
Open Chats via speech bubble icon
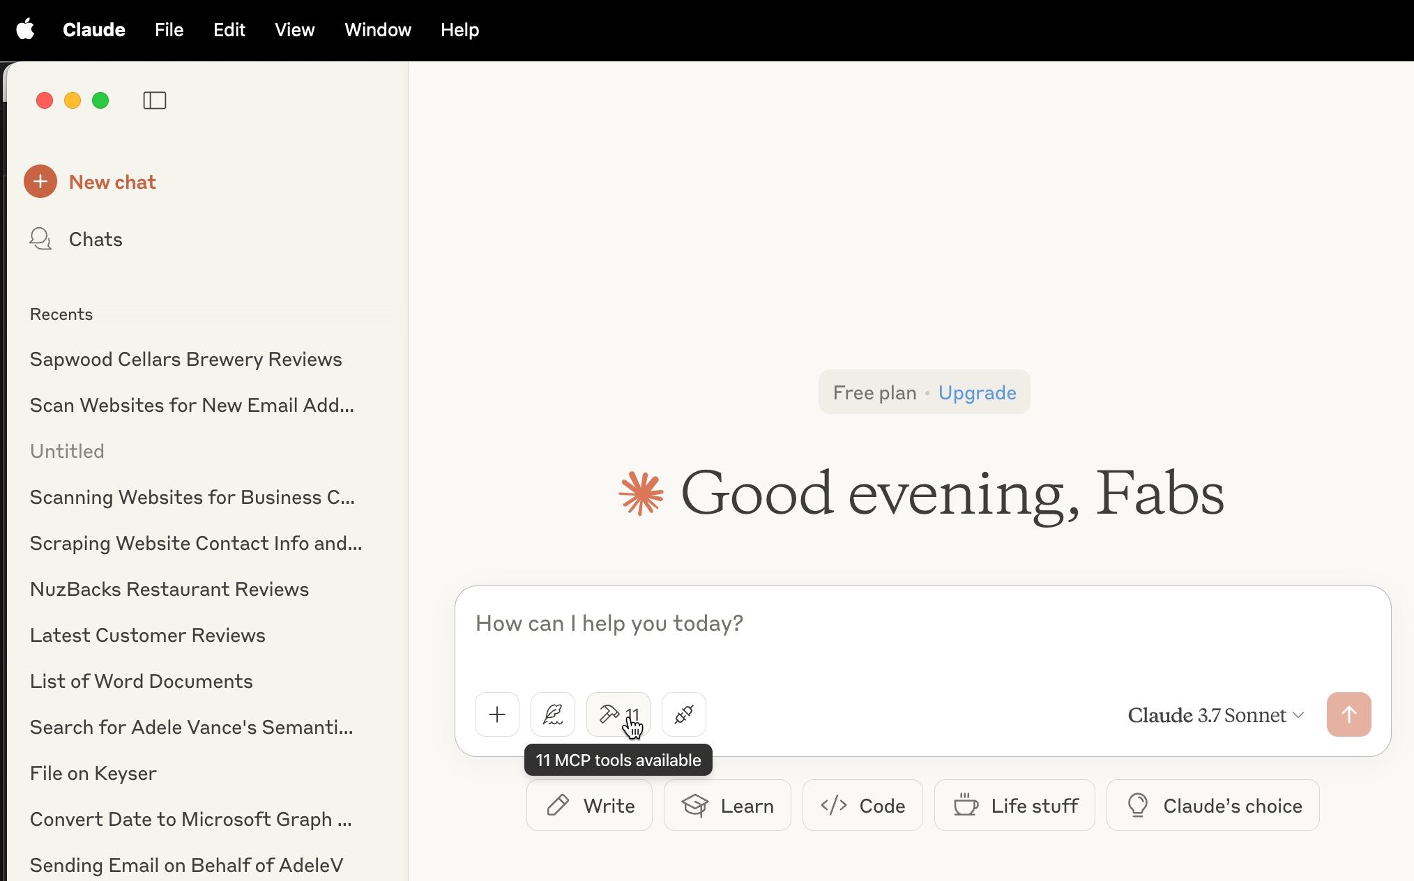[x=40, y=239]
